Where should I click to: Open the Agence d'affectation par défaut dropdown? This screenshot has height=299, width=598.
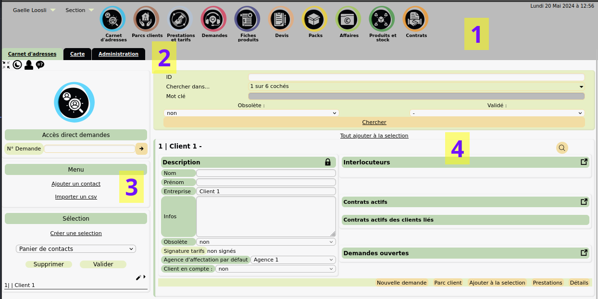tap(292, 260)
